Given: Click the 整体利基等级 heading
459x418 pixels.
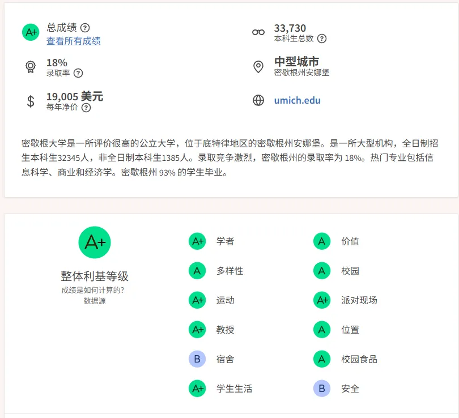Looking at the screenshot, I should (95, 276).
